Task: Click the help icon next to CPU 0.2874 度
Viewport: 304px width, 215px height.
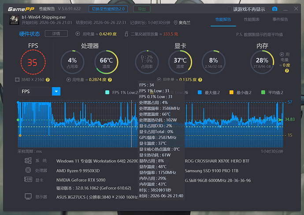Action: [110, 80]
